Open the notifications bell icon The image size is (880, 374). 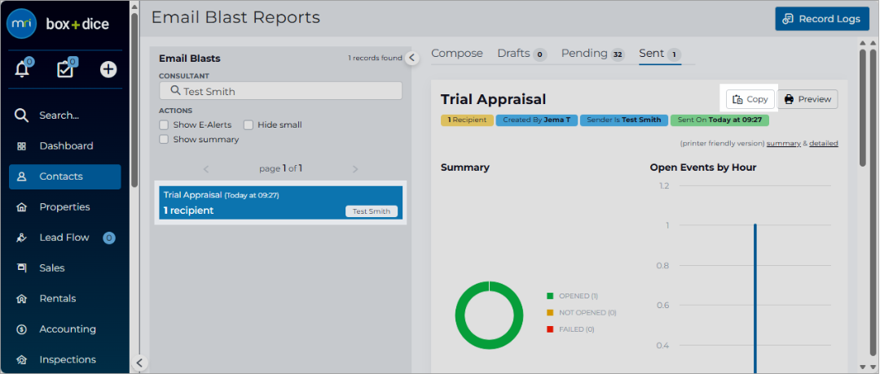tap(23, 69)
